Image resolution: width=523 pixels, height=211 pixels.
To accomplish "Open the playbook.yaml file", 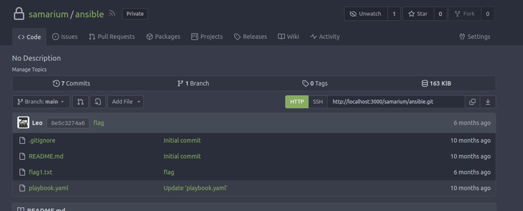I will 49,188.
